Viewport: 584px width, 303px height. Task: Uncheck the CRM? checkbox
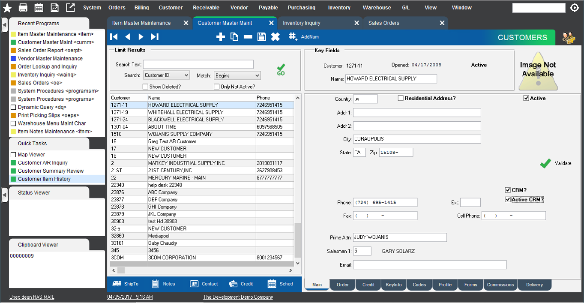(508, 190)
